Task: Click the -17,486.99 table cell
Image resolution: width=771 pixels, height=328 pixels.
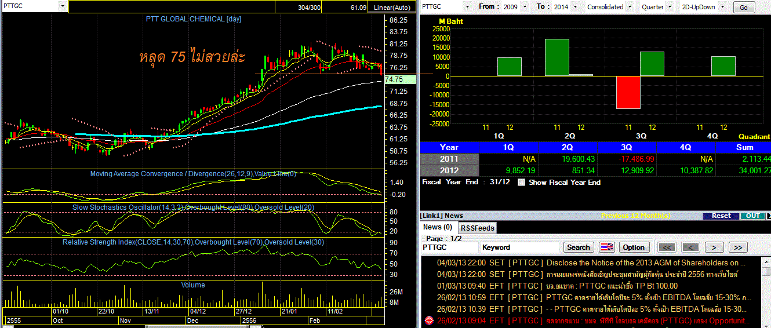Action: (x=627, y=159)
